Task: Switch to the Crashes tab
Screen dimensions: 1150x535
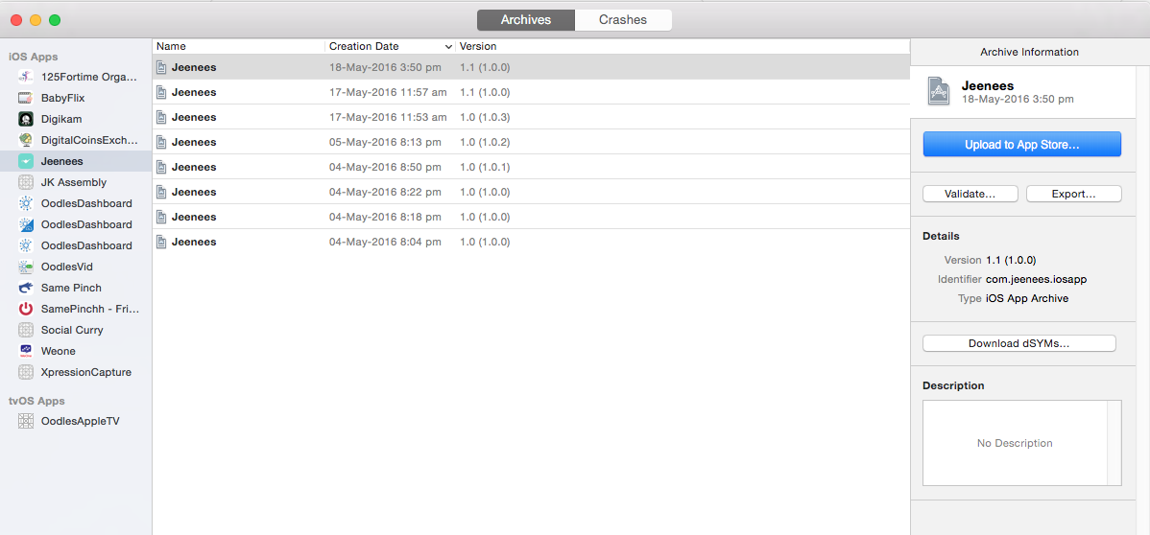Action: (623, 20)
